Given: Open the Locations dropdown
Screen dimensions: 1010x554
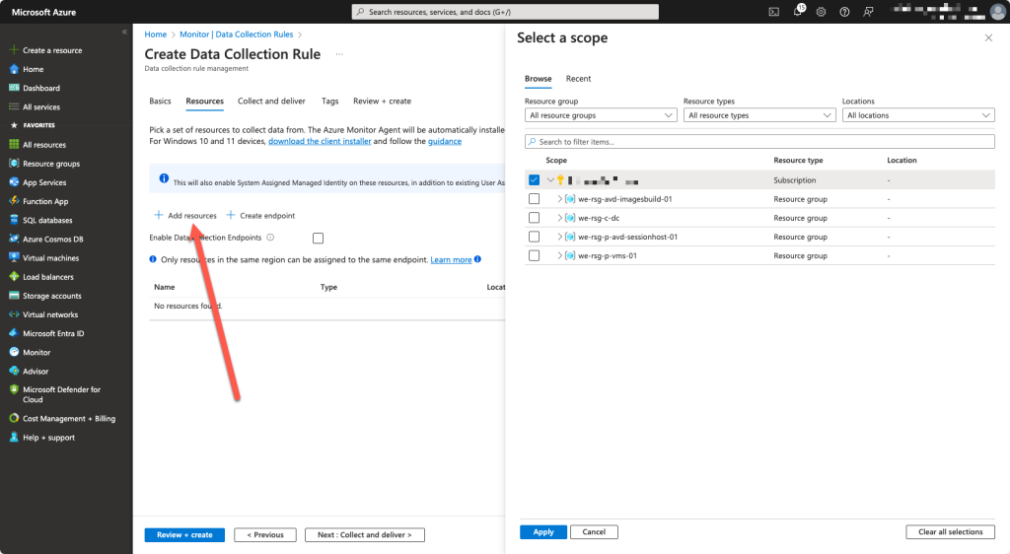Looking at the screenshot, I should pos(918,115).
